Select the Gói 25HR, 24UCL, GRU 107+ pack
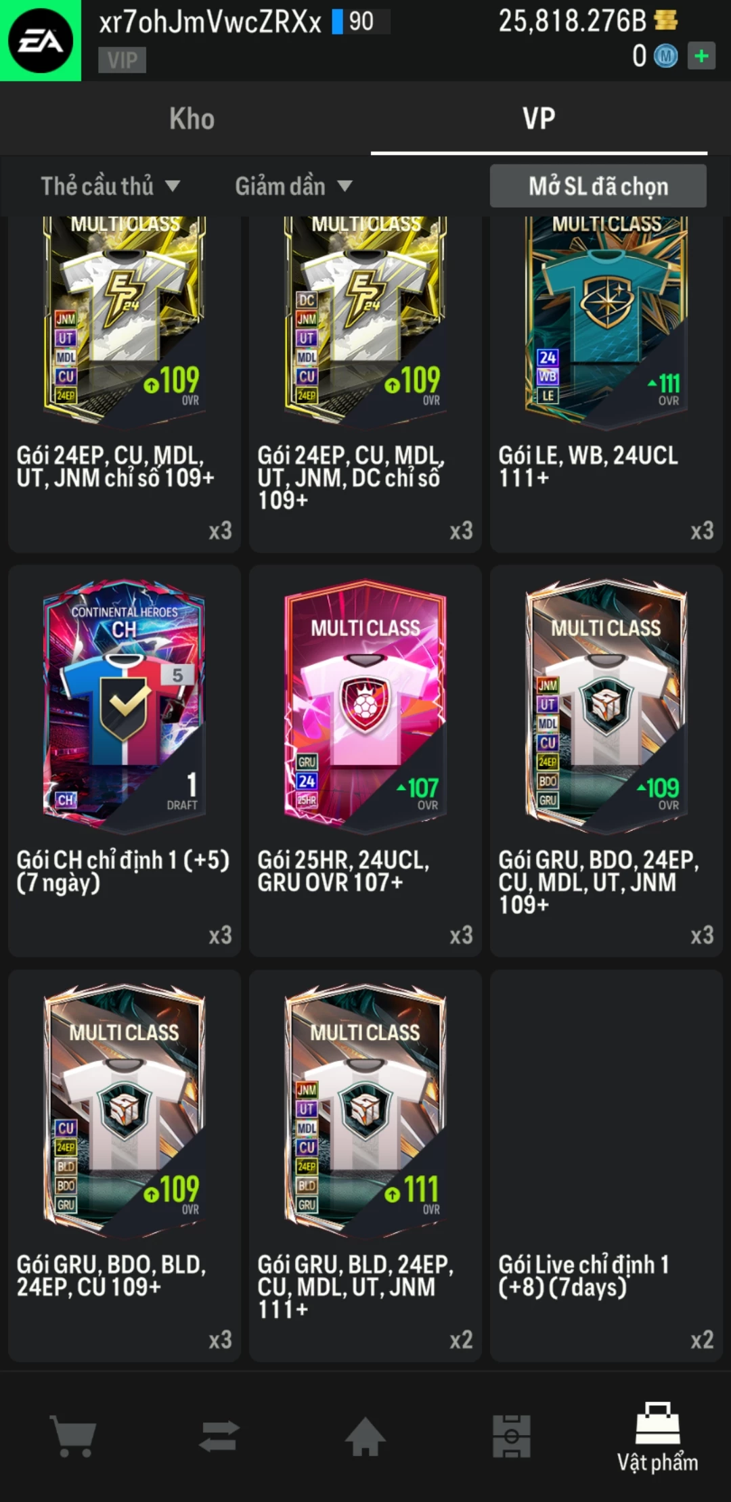The width and height of the screenshot is (731, 1502). (365, 760)
